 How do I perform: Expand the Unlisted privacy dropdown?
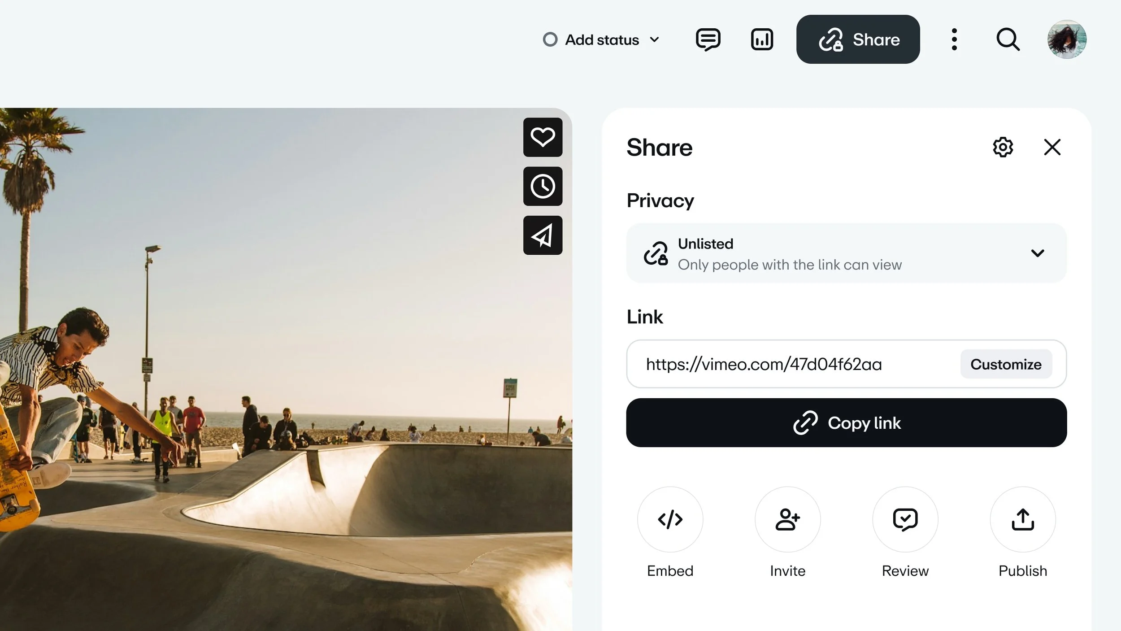1037,253
